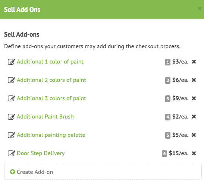Viewport: 204px width, 184px height.
Task: Click edit pencil icon for Additional Paint Brush
Action: pyautogui.click(x=12, y=117)
